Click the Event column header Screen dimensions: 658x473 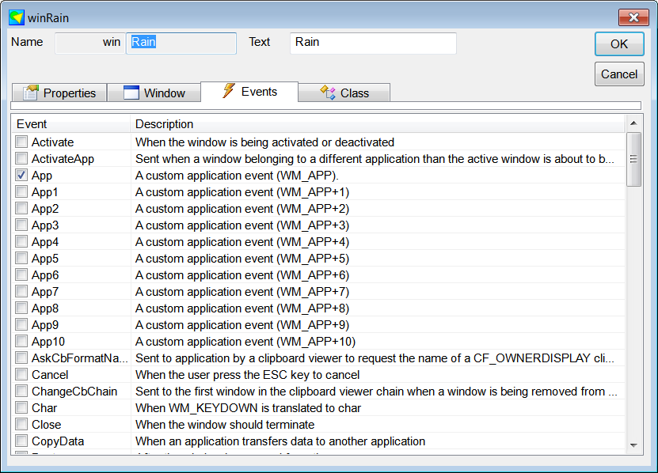click(71, 124)
